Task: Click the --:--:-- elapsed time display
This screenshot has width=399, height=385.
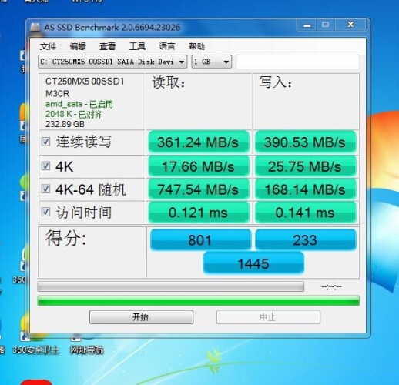Action: coord(331,286)
